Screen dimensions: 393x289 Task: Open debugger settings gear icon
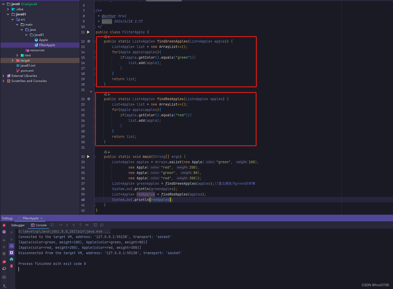click(x=4, y=232)
